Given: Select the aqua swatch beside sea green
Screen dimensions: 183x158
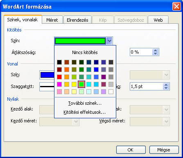Looking at the screenshot, I should (x=89, y=77).
